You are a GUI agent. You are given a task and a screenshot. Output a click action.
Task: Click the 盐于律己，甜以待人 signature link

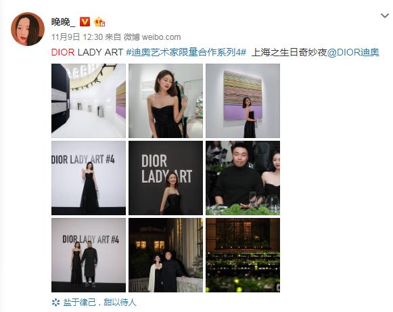pos(99,303)
